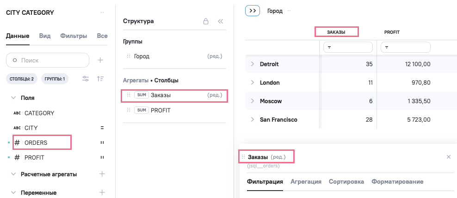Collapse the Структура panel with double-chevron icon
This screenshot has height=198, width=457.
tap(220, 21)
